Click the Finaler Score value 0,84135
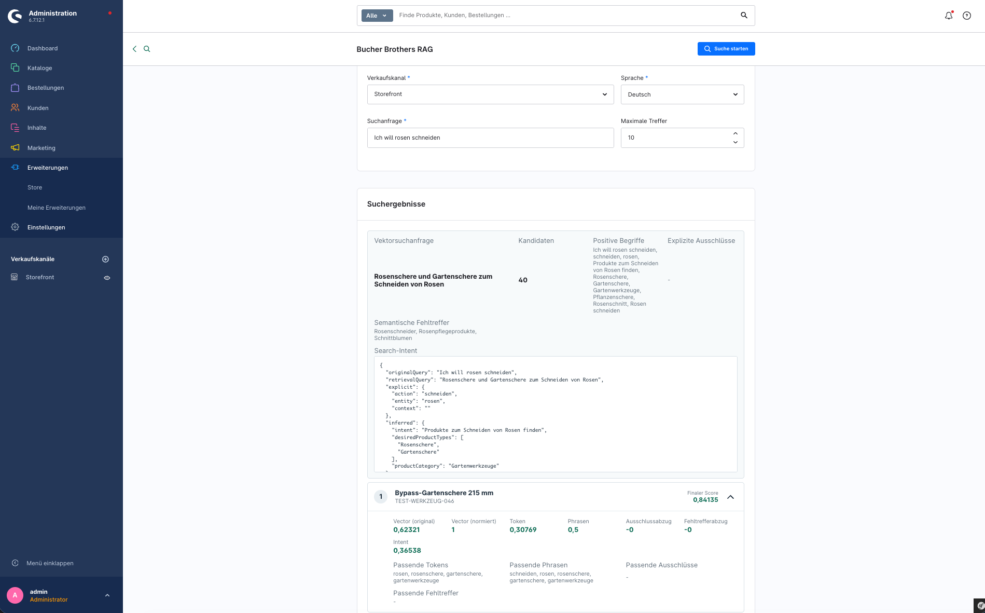The width and height of the screenshot is (985, 613). click(705, 500)
